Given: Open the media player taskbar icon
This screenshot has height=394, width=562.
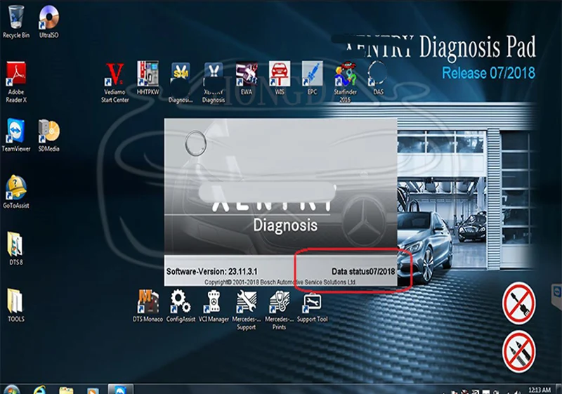Looking at the screenshot, I should [x=93, y=390].
